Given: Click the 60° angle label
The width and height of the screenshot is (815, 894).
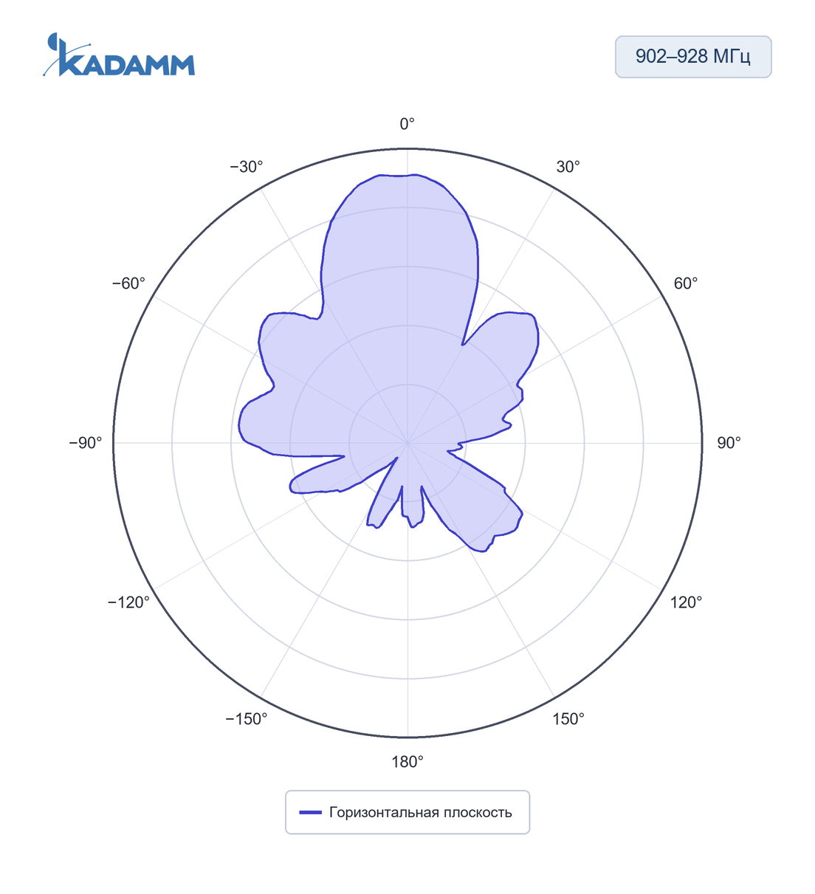Looking at the screenshot, I should pos(686,283).
